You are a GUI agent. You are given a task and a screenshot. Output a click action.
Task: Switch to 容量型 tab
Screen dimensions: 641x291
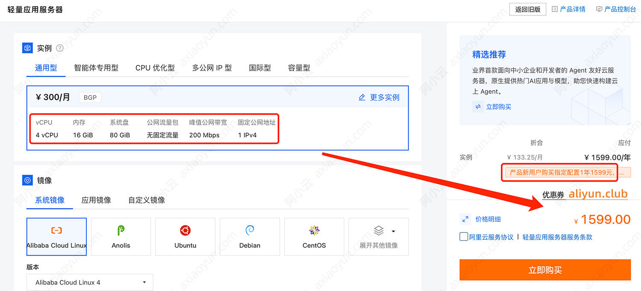[x=299, y=68]
